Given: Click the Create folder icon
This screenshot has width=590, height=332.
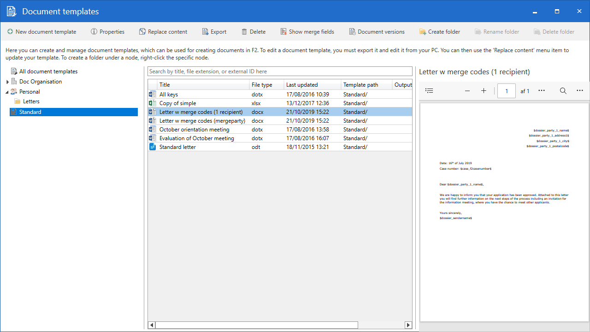Looking at the screenshot, I should (423, 32).
